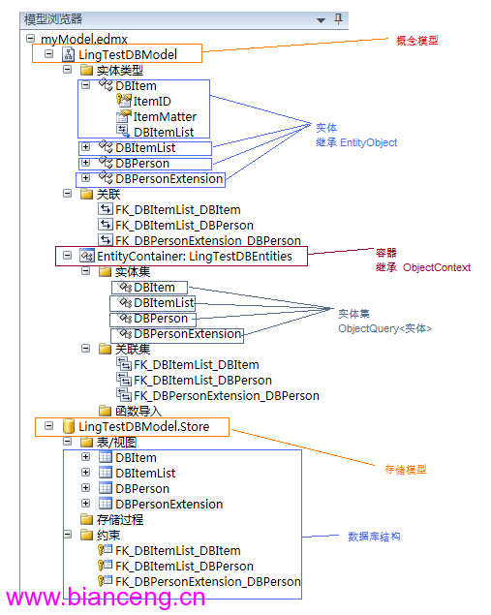Image resolution: width=491 pixels, height=615 pixels.
Task: Expand the DBPersonExtension entity type
Action: point(85,178)
